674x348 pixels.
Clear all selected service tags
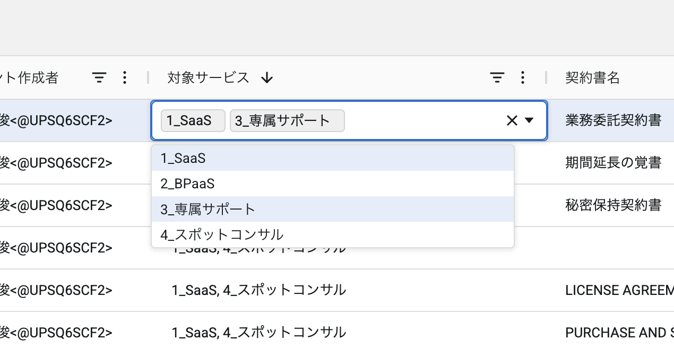pyautogui.click(x=512, y=121)
